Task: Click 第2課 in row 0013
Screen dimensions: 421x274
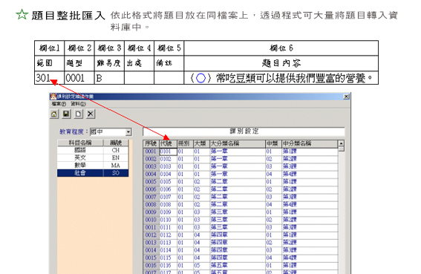Action: point(290,243)
